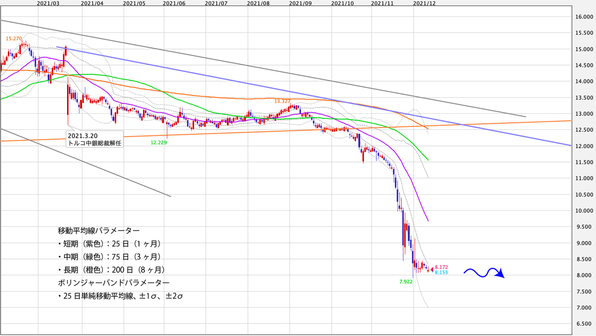Select the 15.500 price axis label
Screen dimensions: 596x336
(x=584, y=33)
